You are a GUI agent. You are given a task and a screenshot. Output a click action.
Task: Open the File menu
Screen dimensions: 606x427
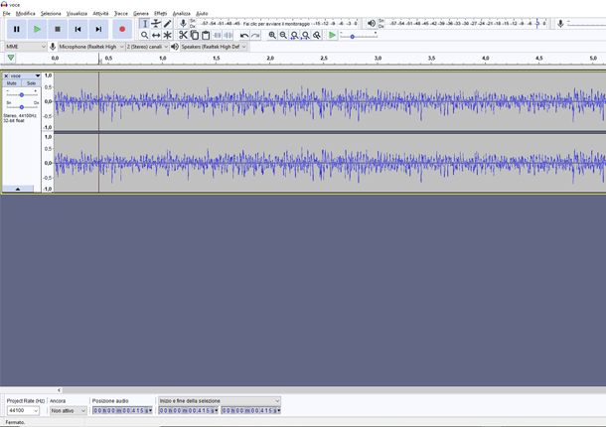[x=7, y=14]
